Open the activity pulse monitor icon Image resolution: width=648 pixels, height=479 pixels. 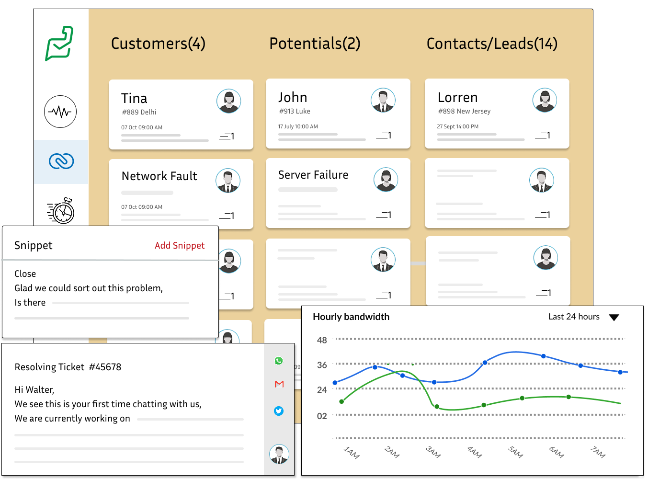[60, 112]
